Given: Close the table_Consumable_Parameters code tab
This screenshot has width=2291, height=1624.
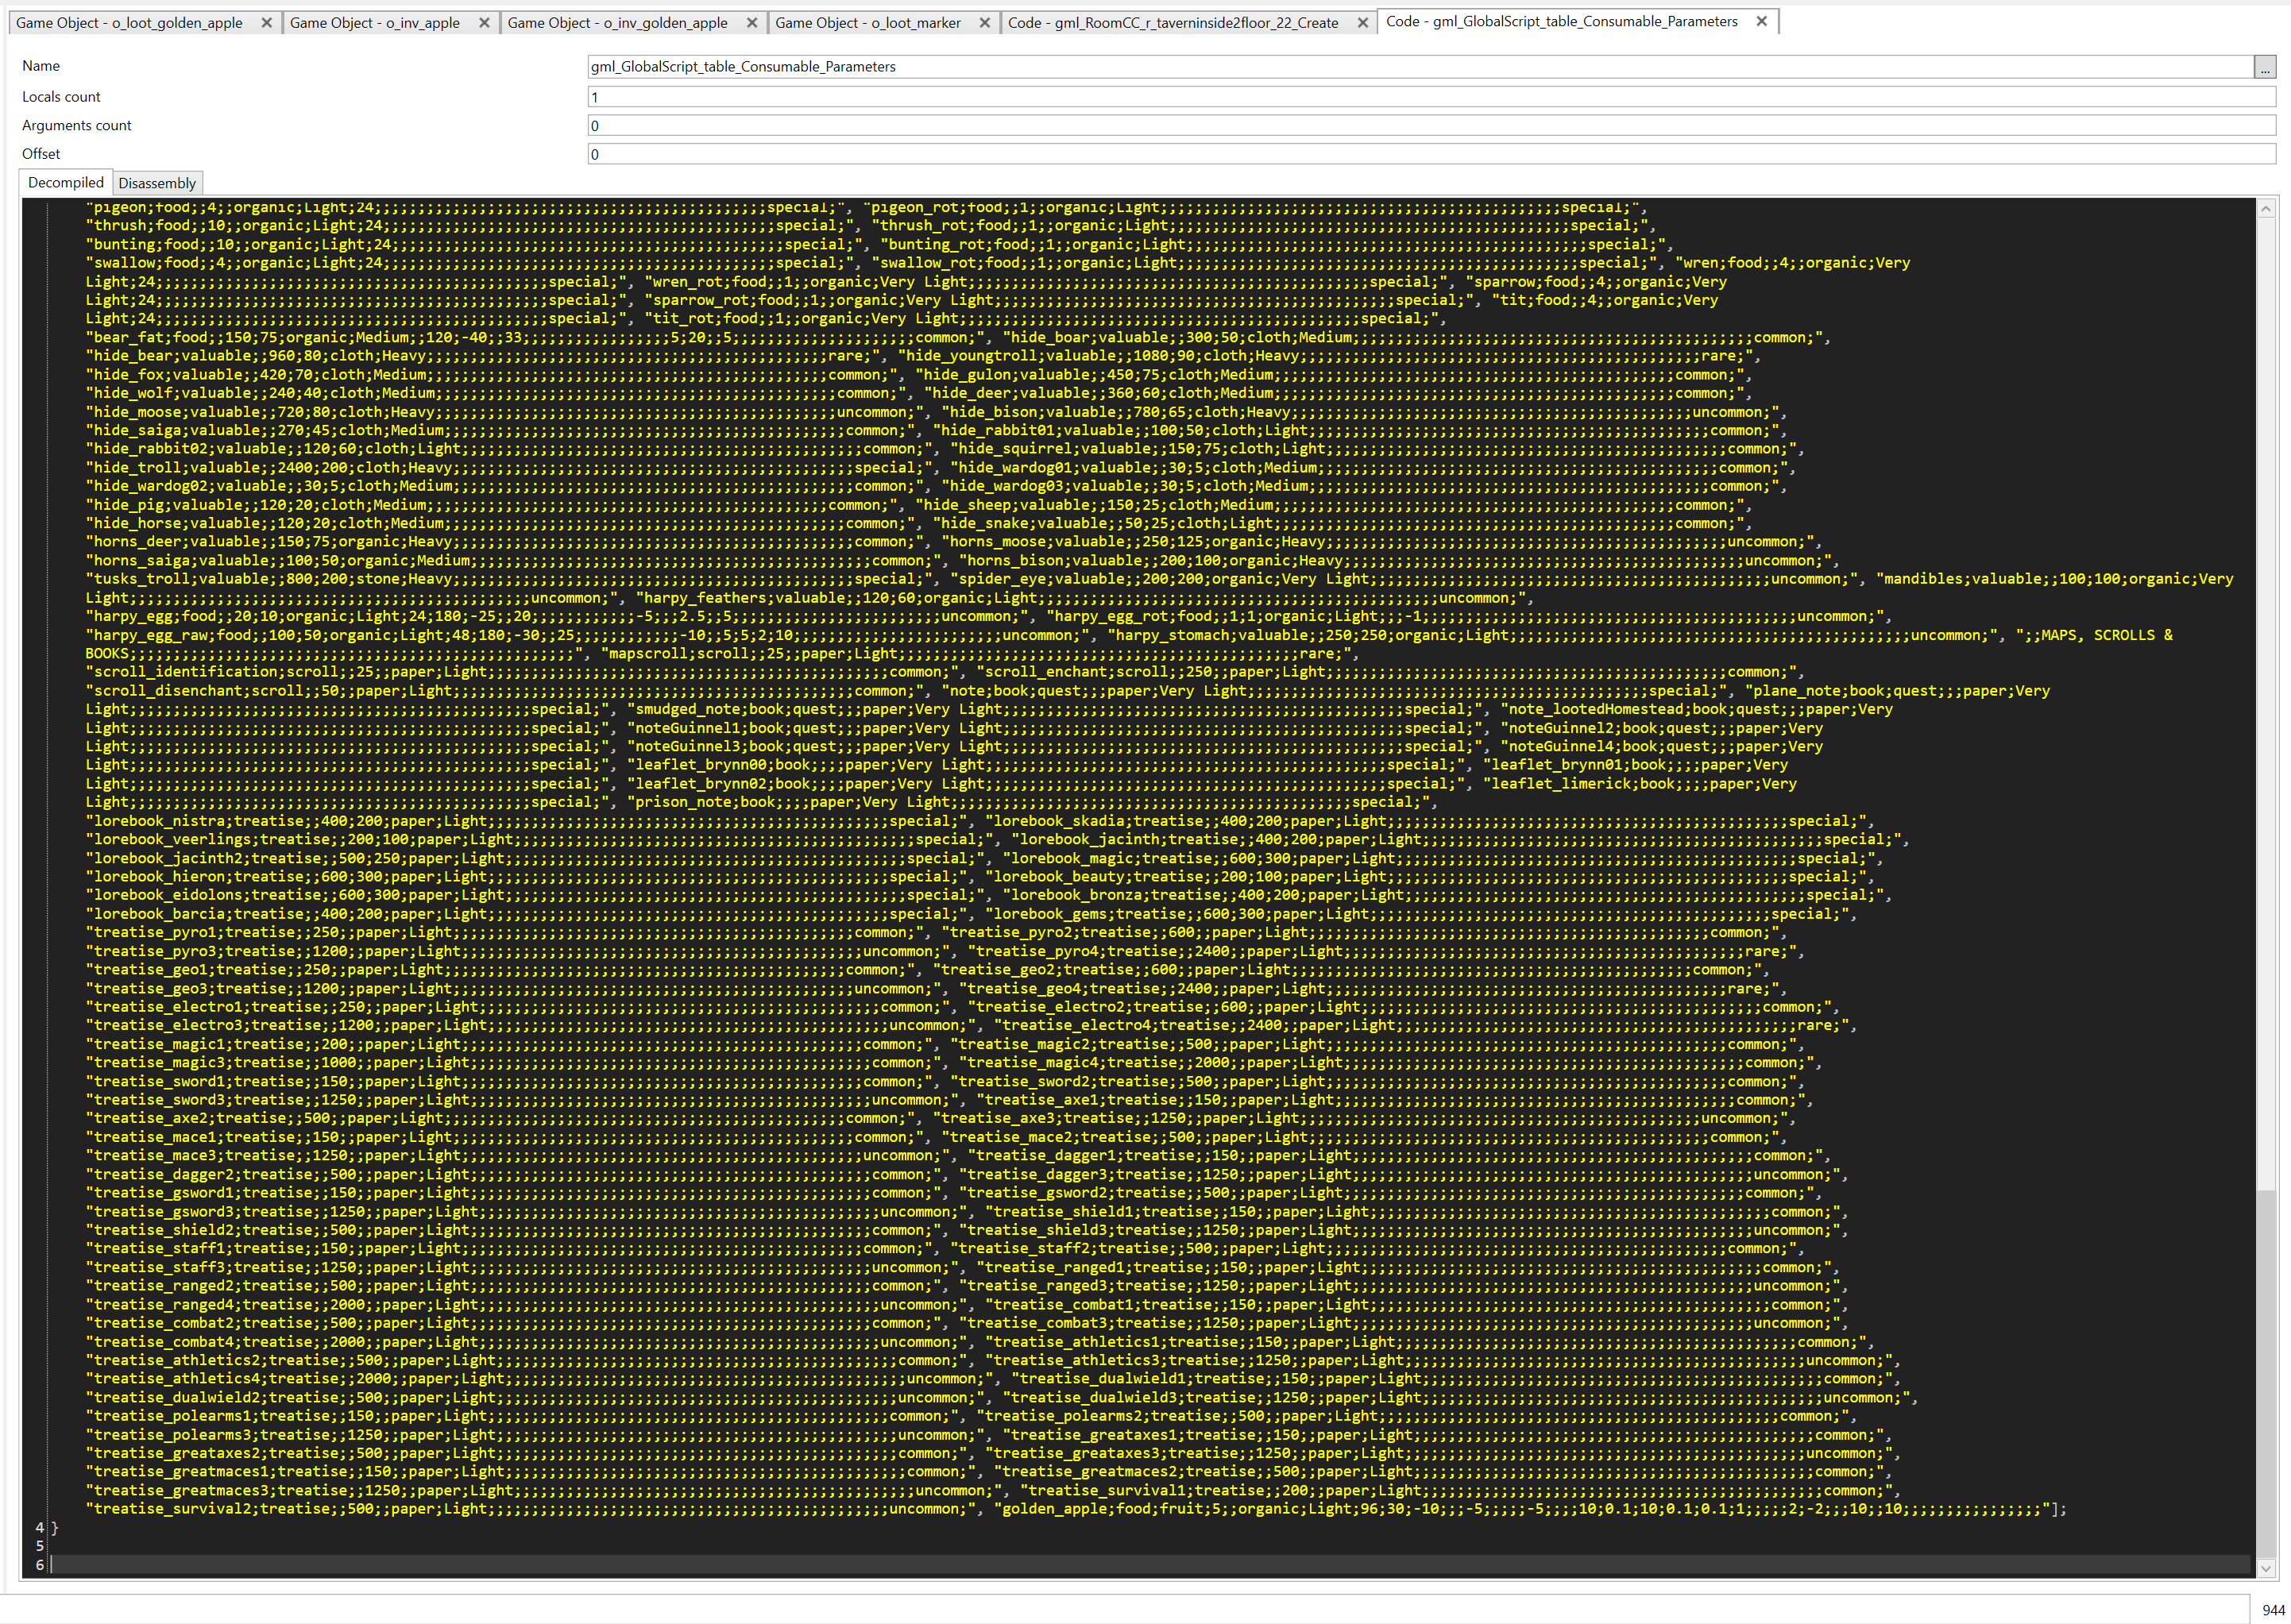Looking at the screenshot, I should point(1761,21).
